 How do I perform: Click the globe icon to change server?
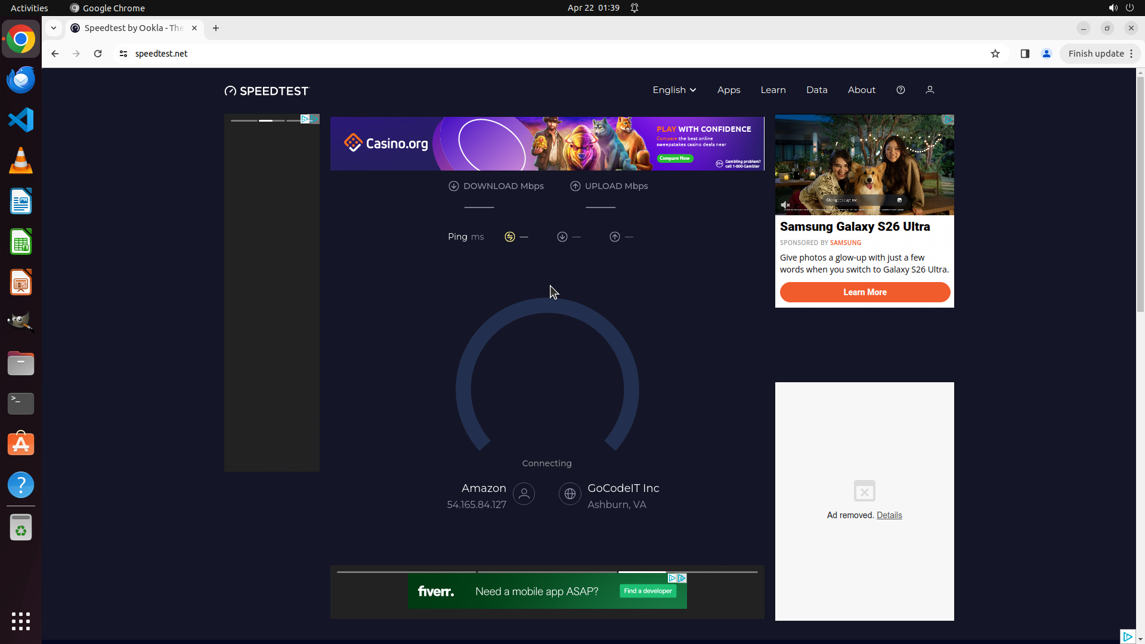pos(570,494)
